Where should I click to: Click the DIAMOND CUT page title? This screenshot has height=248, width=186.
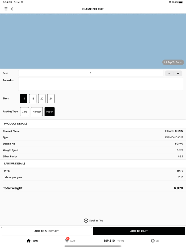click(93, 9)
